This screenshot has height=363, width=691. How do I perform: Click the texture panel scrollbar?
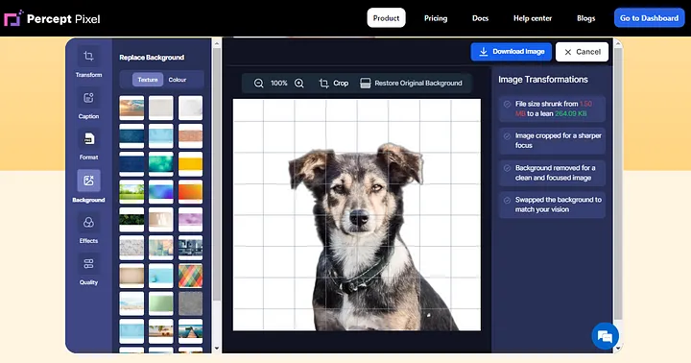click(216, 174)
